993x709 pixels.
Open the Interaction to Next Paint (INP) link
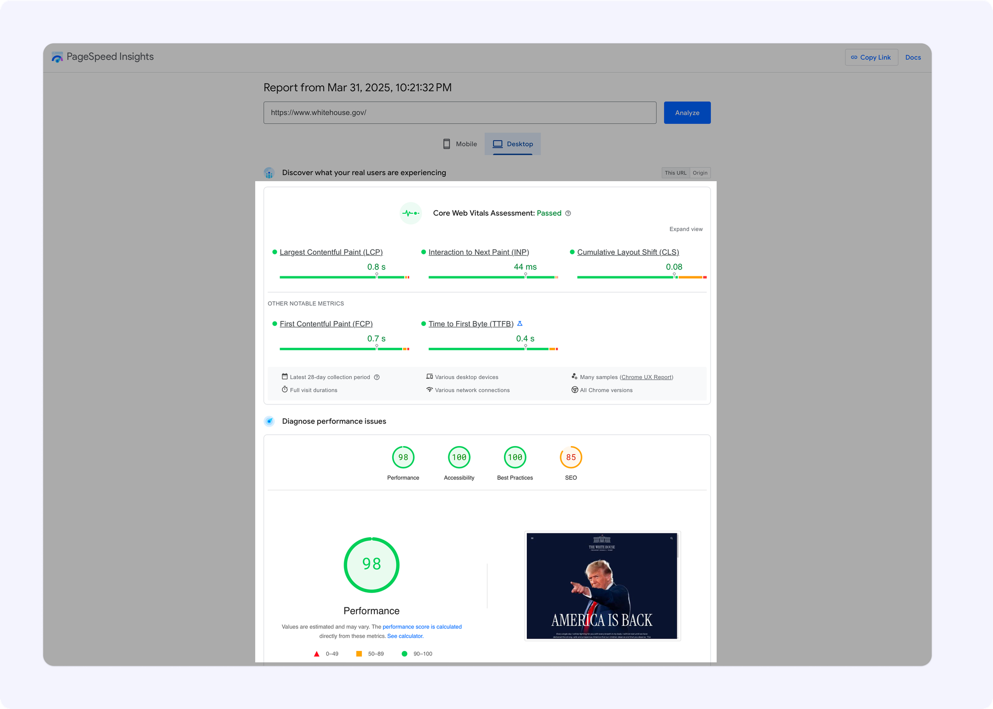tap(479, 252)
